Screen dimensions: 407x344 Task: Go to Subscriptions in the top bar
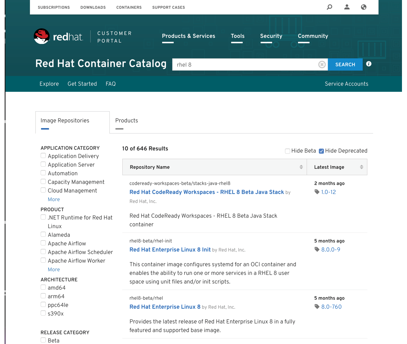click(54, 7)
